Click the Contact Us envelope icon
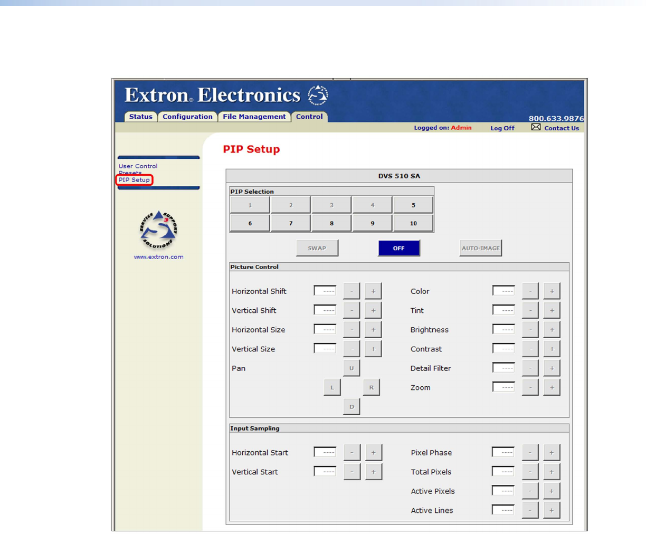 click(536, 127)
